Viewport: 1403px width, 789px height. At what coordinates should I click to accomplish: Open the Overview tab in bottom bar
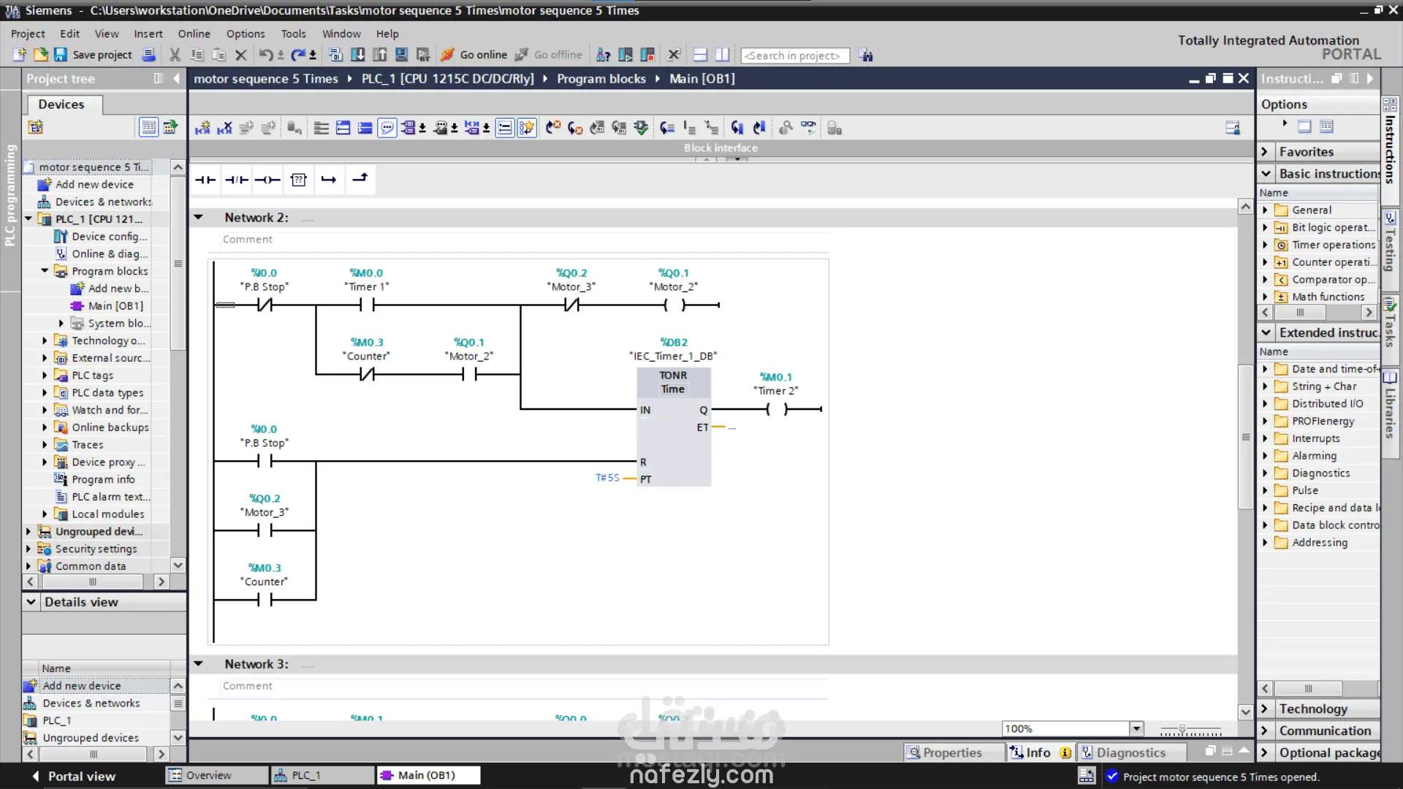coord(216,775)
